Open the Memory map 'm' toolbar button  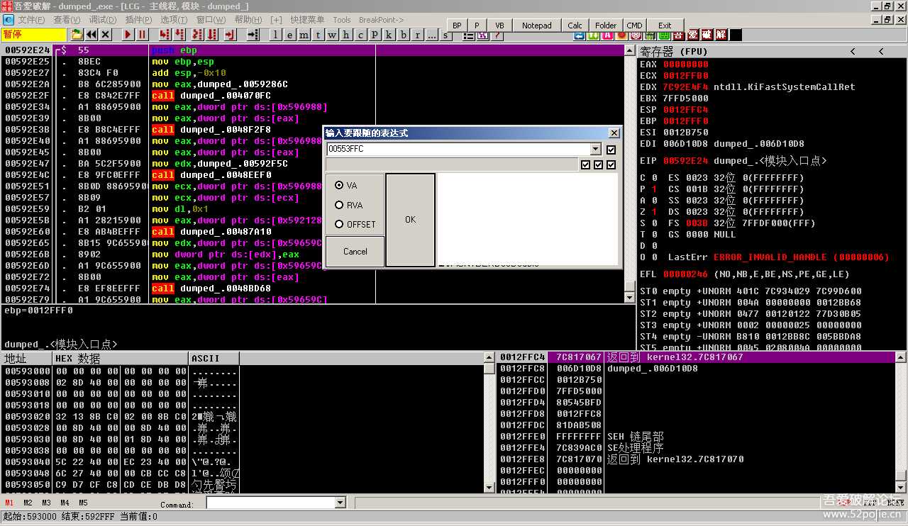pyautogui.click(x=303, y=34)
